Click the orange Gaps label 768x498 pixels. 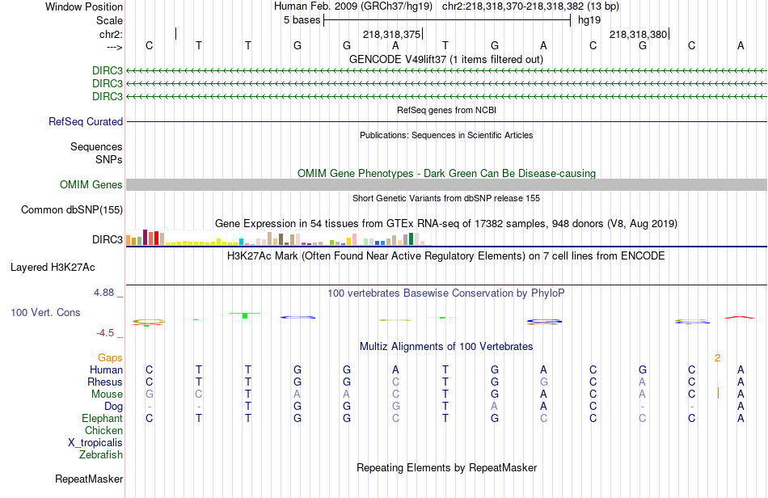110,358
